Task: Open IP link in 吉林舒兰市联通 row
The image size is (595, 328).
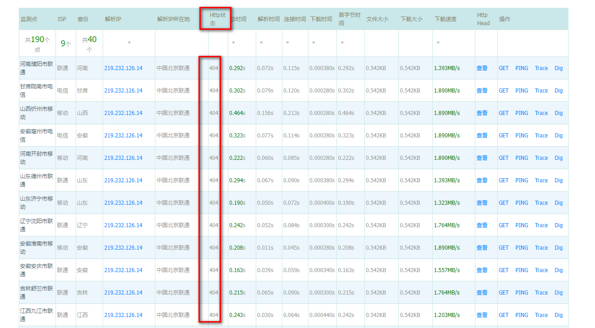Action: [123, 293]
